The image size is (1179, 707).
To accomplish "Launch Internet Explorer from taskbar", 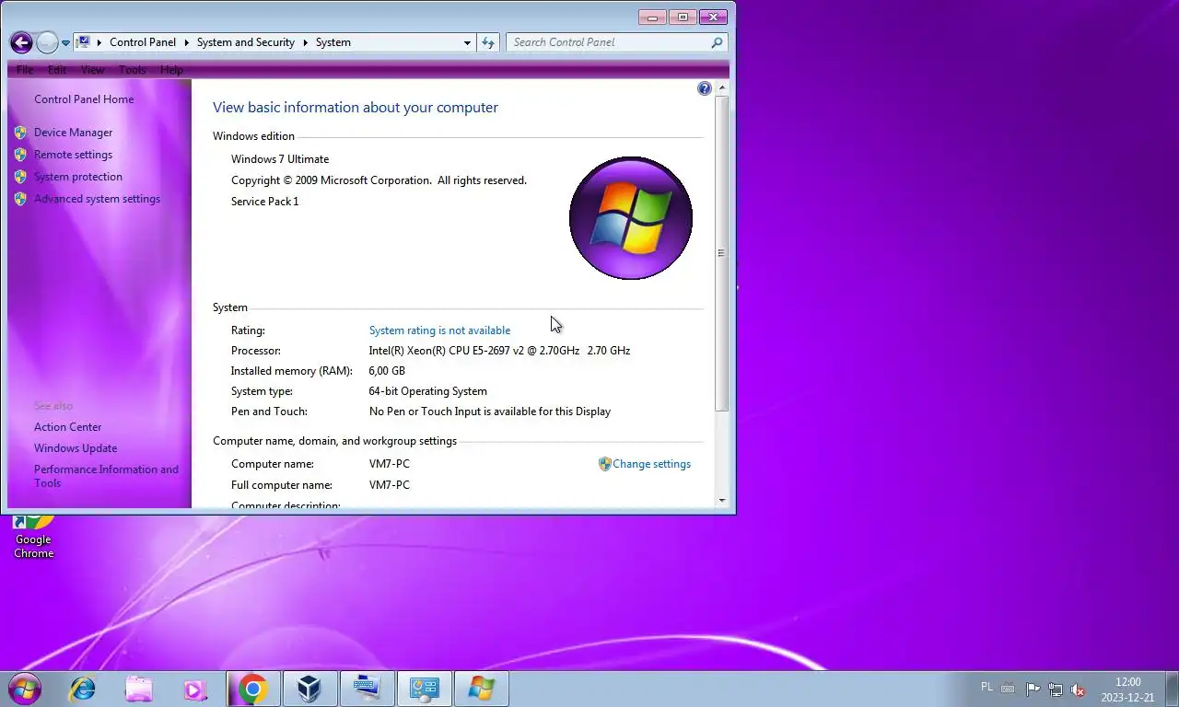I will tap(83, 689).
